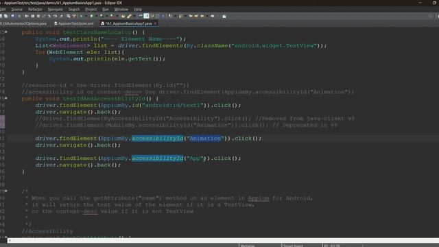
Task: Open the Project menu
Action: point(91,9)
